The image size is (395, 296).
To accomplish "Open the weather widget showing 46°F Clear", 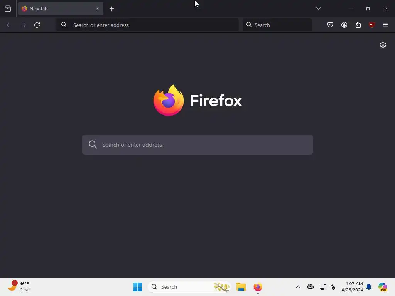I will [19, 287].
